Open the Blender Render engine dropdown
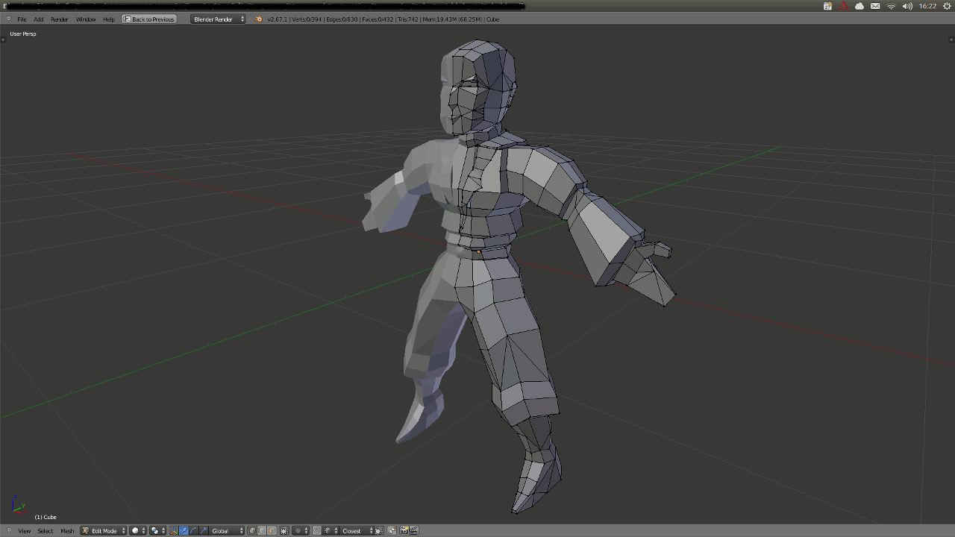Image resolution: width=955 pixels, height=537 pixels. [218, 19]
